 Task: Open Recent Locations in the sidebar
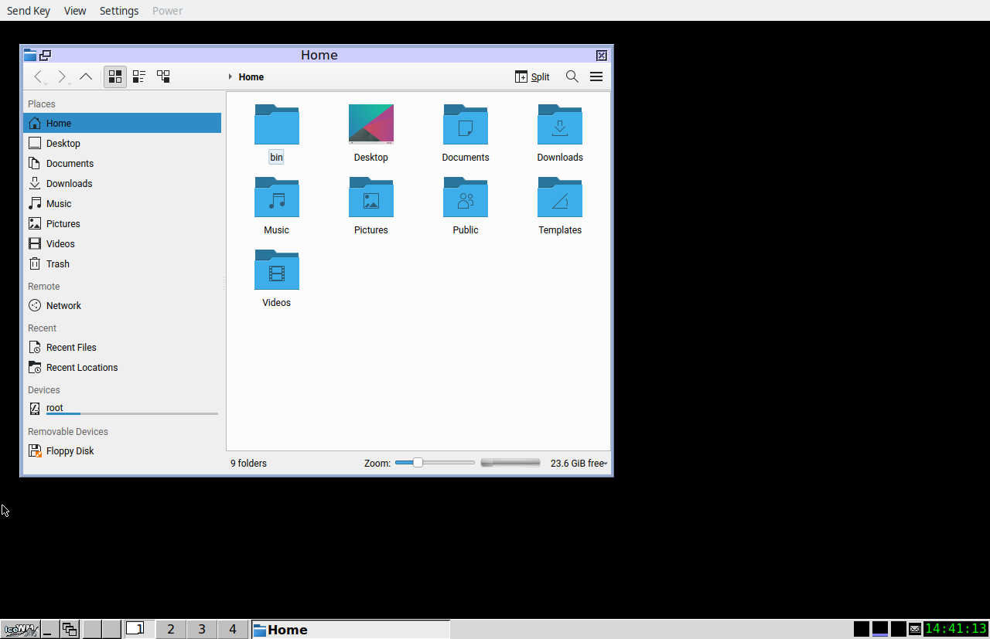click(122, 367)
